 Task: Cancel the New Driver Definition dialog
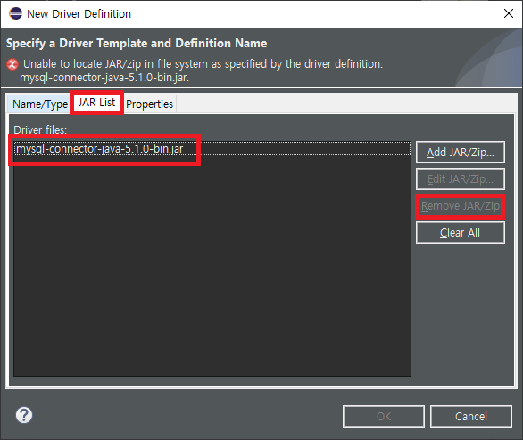(x=471, y=416)
